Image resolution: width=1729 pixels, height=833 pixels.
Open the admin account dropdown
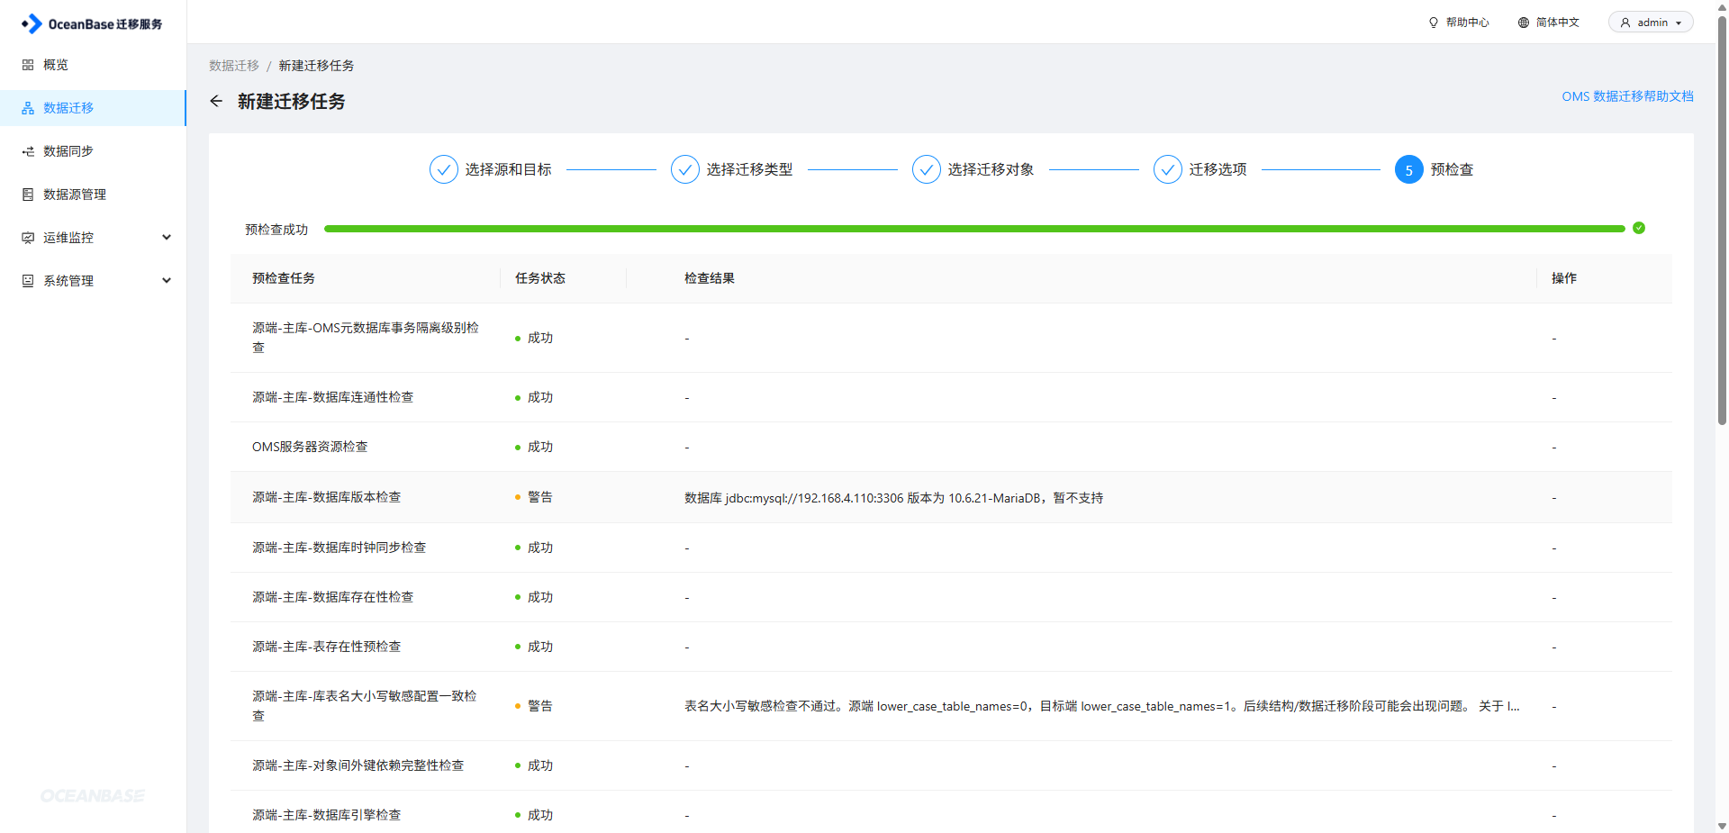[x=1650, y=22]
